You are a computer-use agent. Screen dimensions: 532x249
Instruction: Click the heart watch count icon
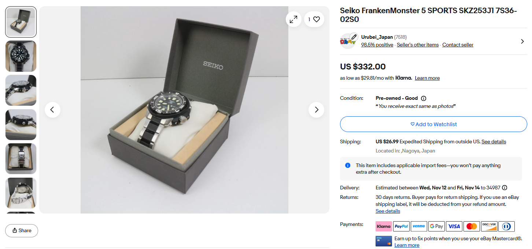(x=314, y=19)
